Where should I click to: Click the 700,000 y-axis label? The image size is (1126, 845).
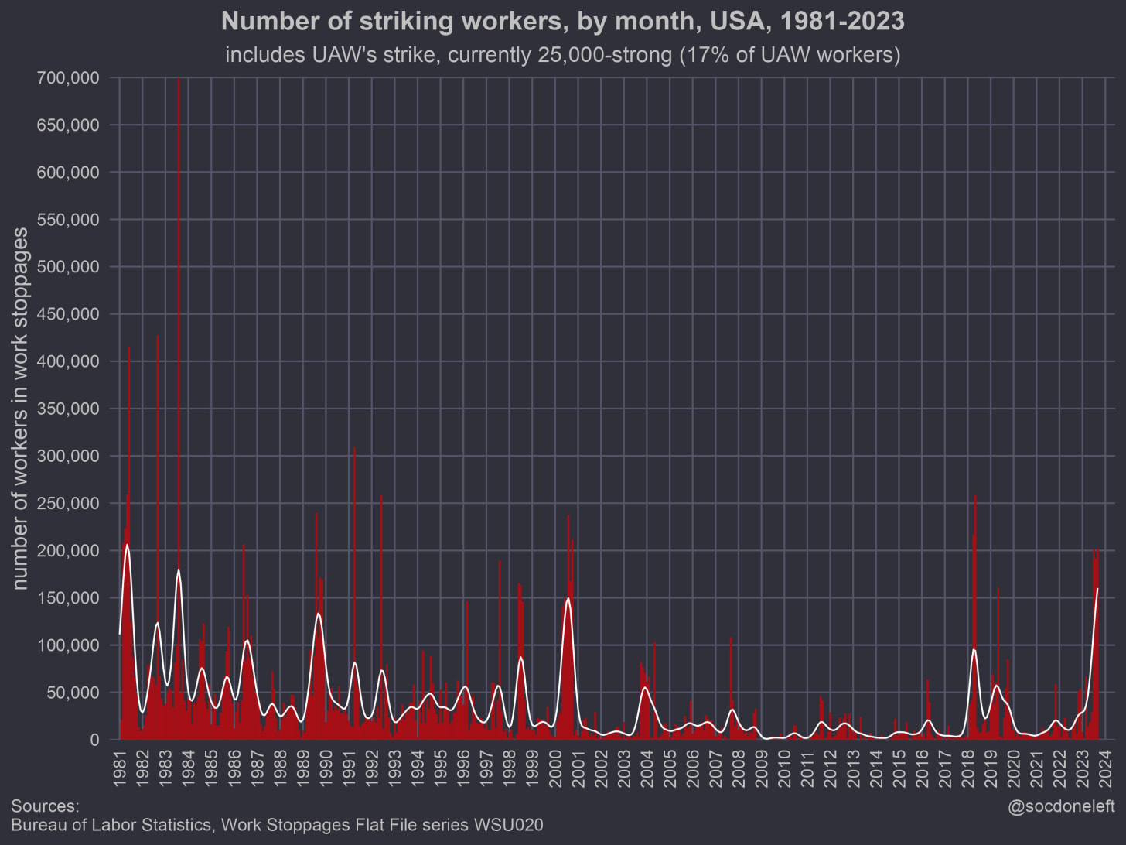pos(67,77)
